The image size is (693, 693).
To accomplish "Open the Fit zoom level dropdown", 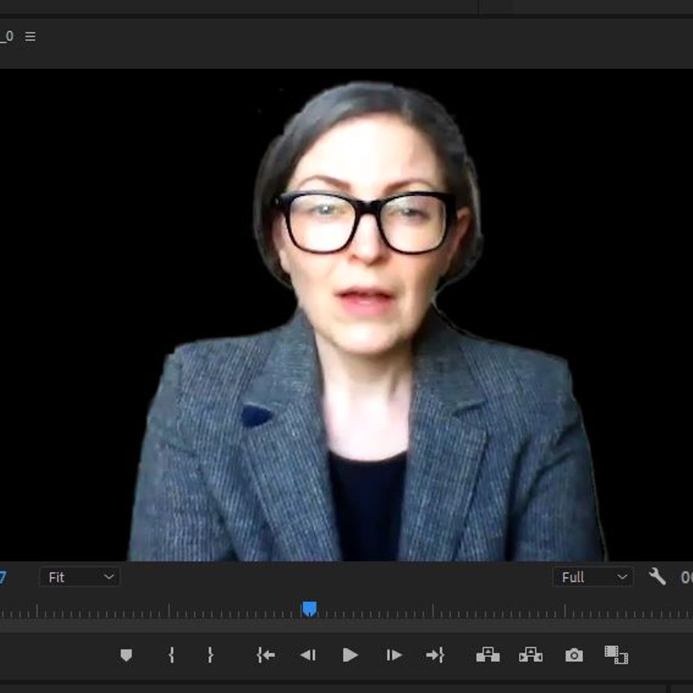I will tap(80, 577).
